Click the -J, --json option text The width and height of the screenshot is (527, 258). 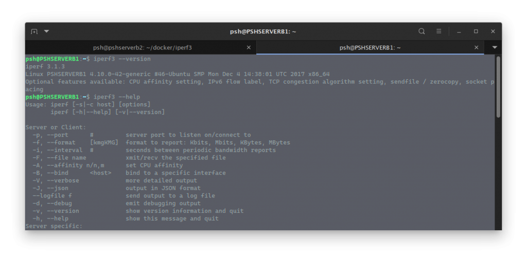pyautogui.click(x=50, y=188)
